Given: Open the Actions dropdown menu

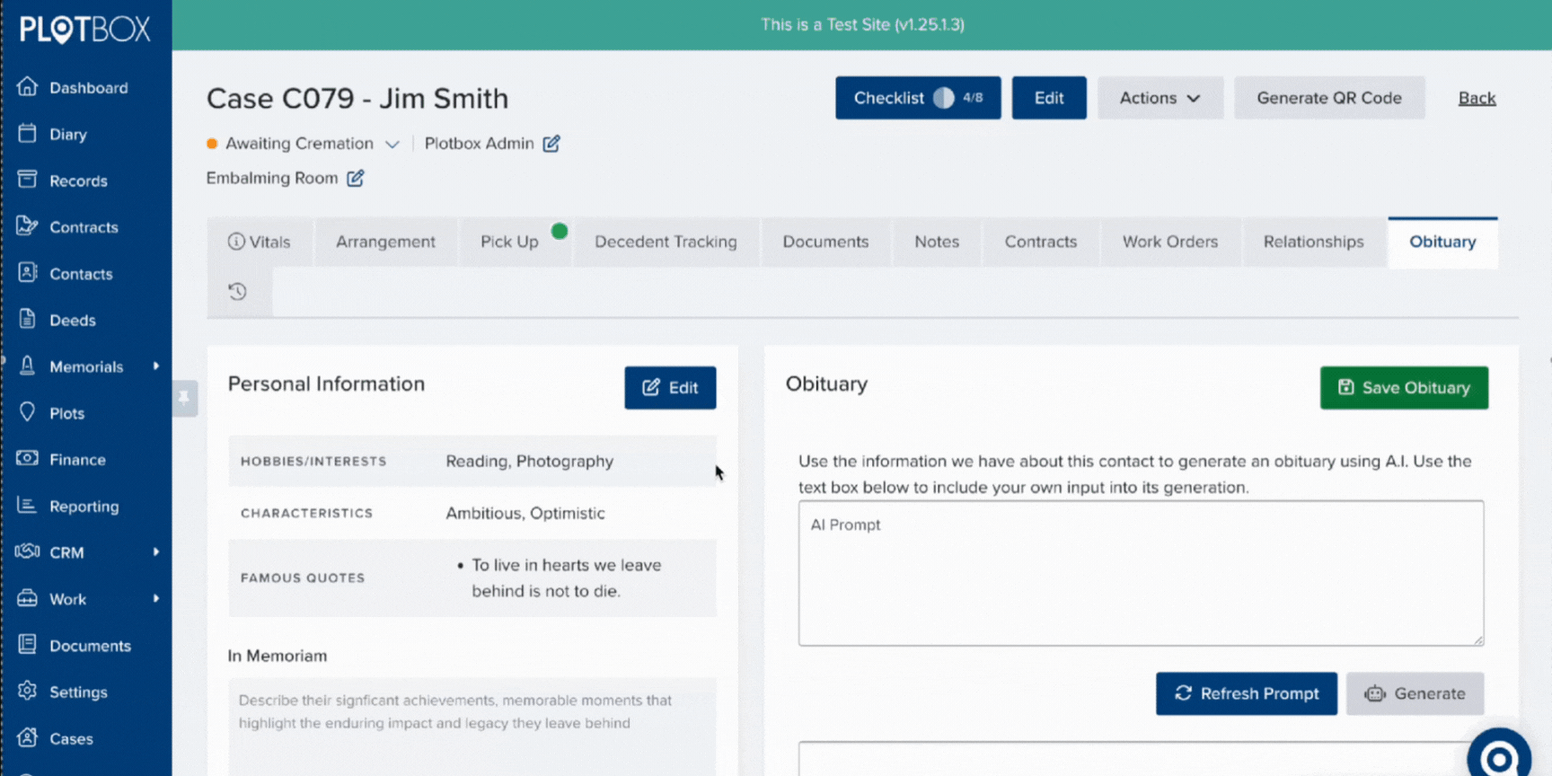Looking at the screenshot, I should click(x=1160, y=98).
